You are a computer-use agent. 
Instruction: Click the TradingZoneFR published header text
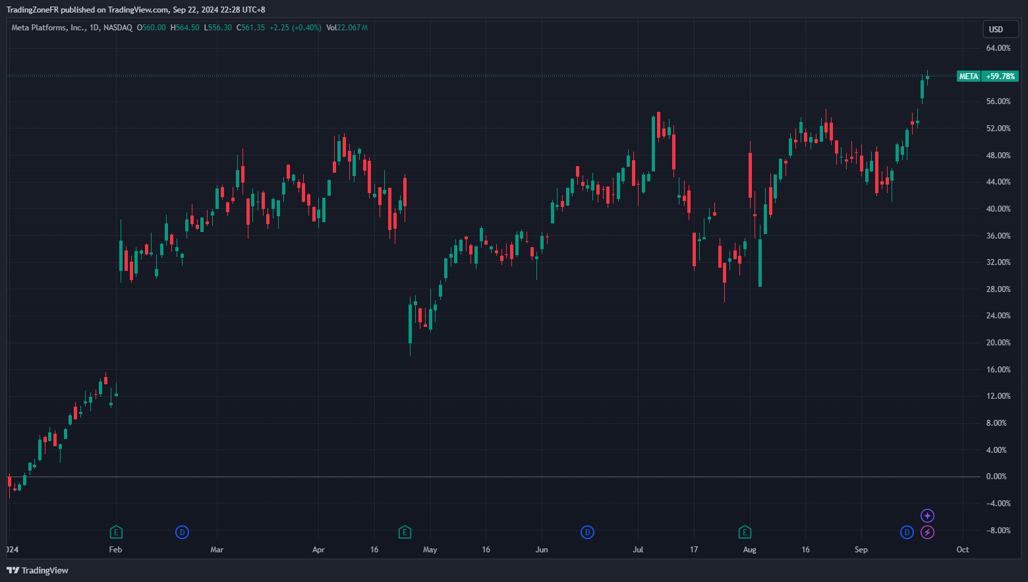click(136, 10)
